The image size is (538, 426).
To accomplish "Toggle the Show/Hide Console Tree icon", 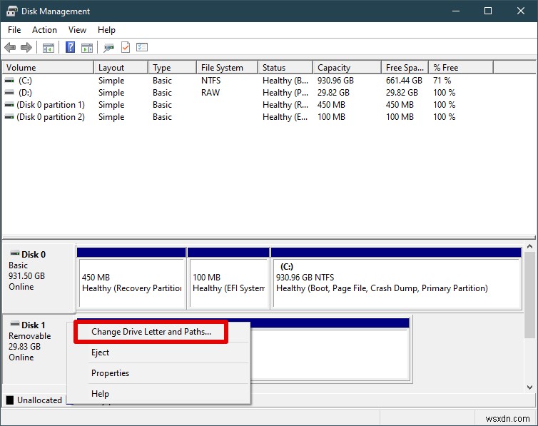I will [48, 48].
